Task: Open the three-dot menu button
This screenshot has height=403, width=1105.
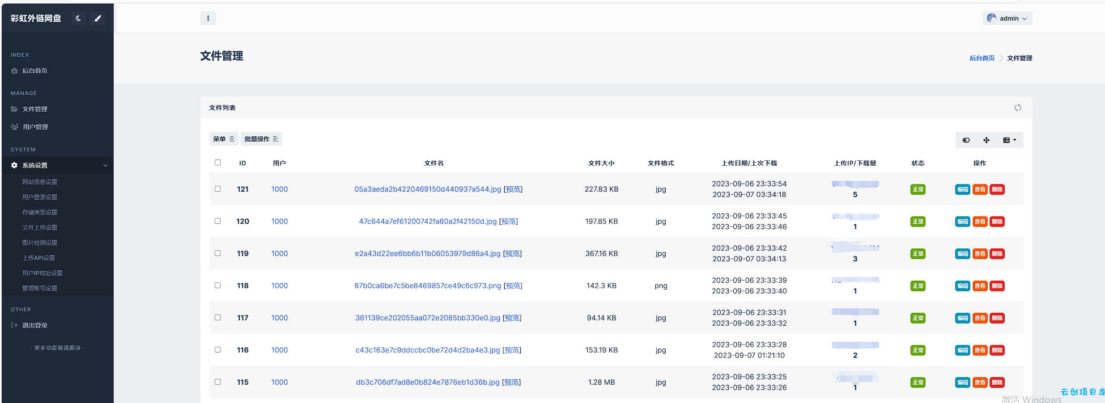Action: point(208,18)
